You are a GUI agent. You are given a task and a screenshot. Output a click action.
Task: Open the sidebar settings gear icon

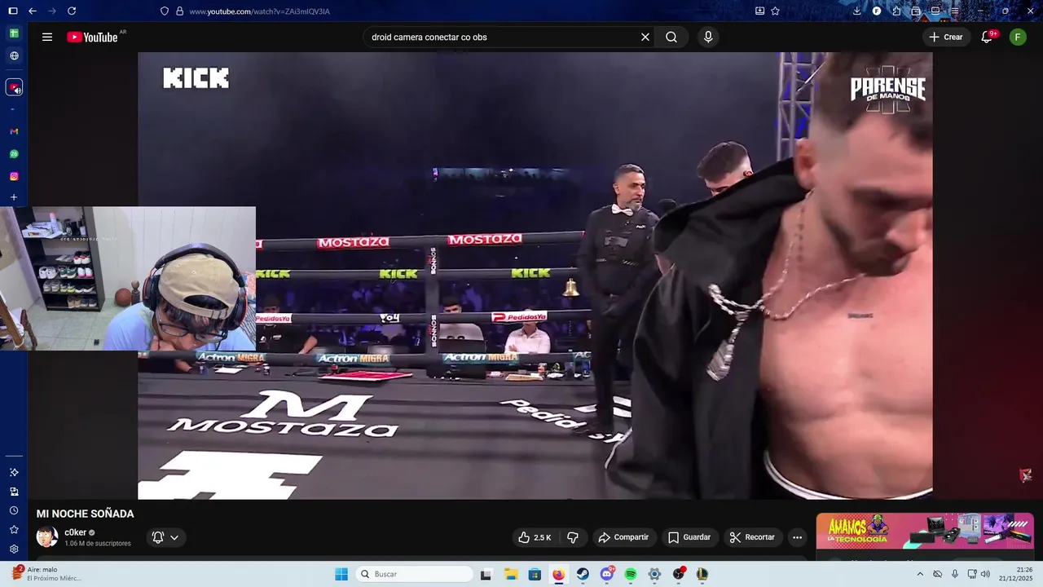tap(14, 549)
